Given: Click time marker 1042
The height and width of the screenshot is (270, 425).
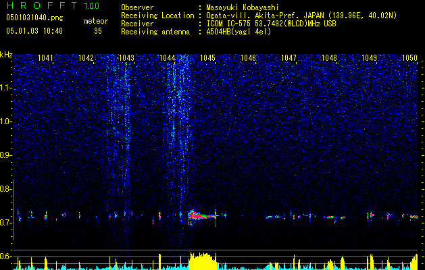Looking at the screenshot, I should pos(86,57).
